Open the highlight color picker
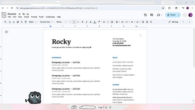195x110 pixels. point(99,22)
